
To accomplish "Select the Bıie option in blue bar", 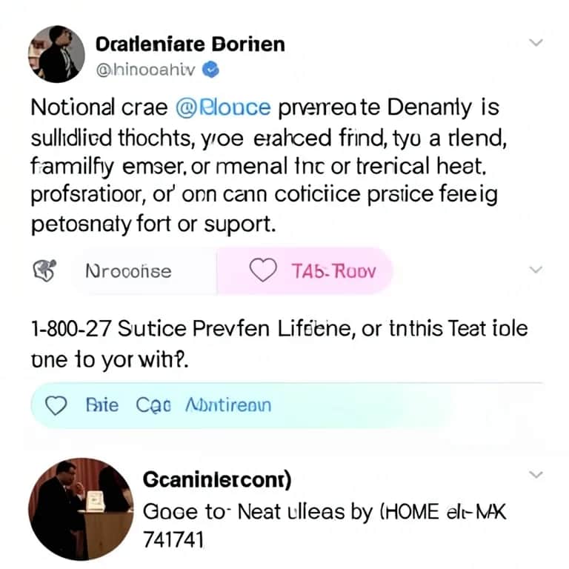I will click(102, 405).
